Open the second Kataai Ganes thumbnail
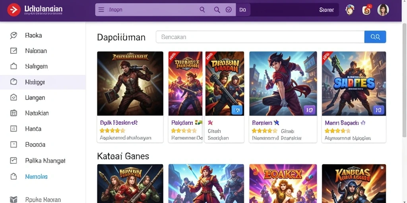This screenshot has height=203, width=407. 206,184
